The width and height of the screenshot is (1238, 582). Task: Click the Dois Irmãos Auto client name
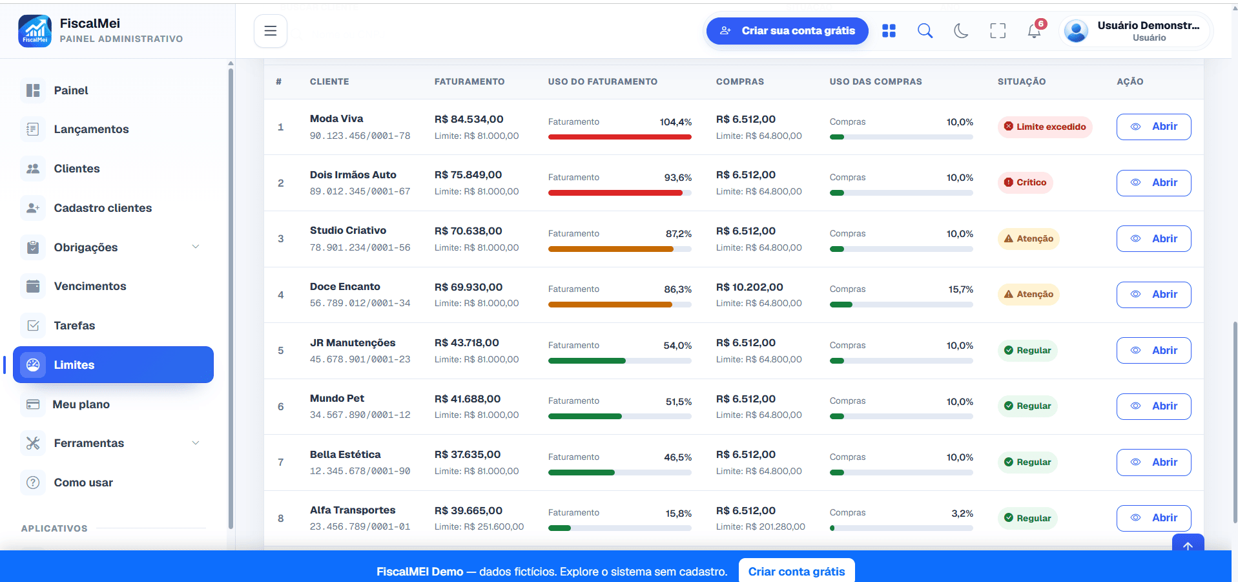coord(353,175)
